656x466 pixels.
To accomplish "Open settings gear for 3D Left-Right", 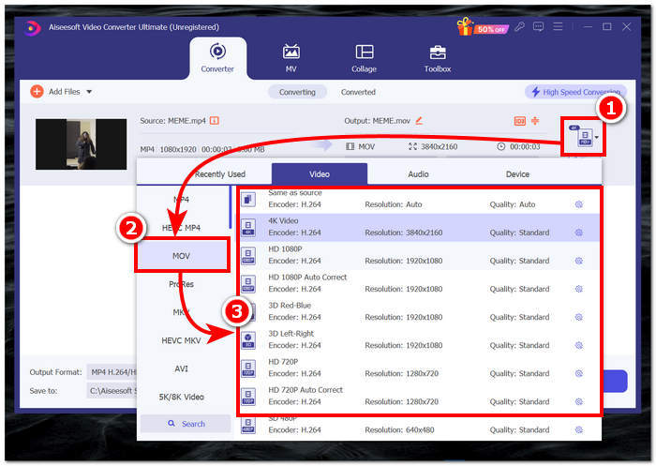I will (579, 345).
